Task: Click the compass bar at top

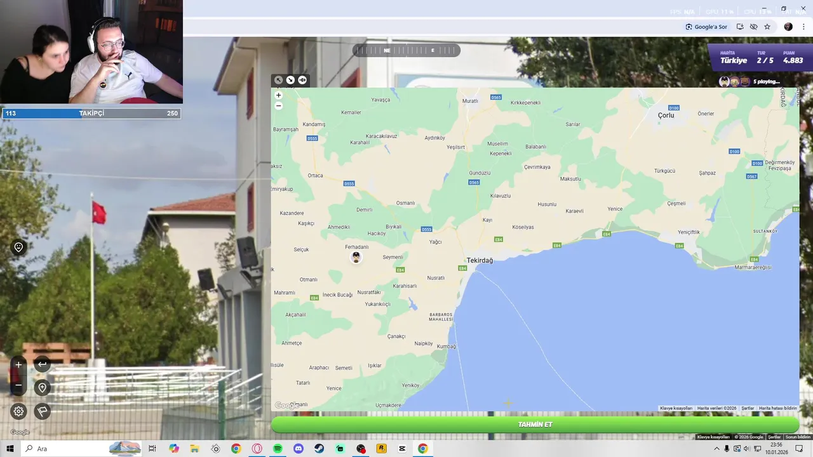Action: [406, 50]
